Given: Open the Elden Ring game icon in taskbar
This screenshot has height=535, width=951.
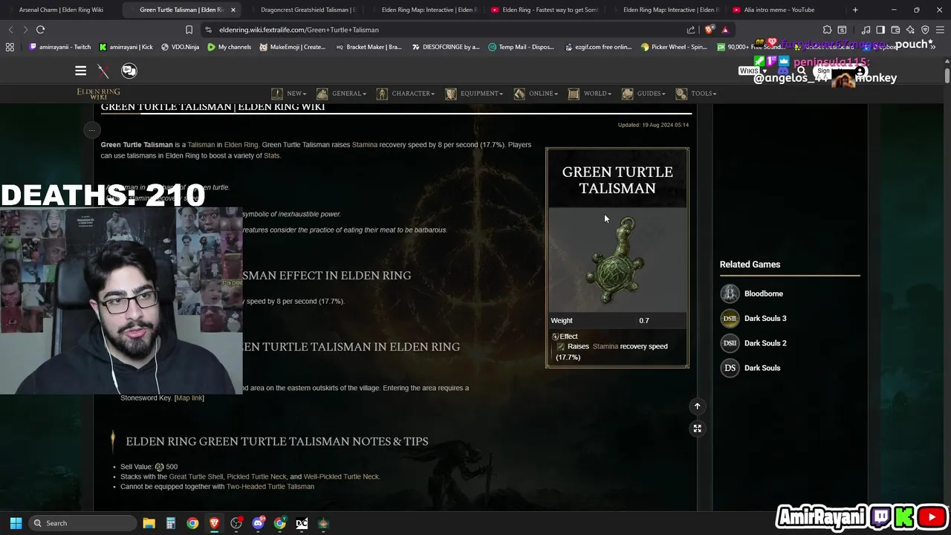Looking at the screenshot, I should click(323, 523).
